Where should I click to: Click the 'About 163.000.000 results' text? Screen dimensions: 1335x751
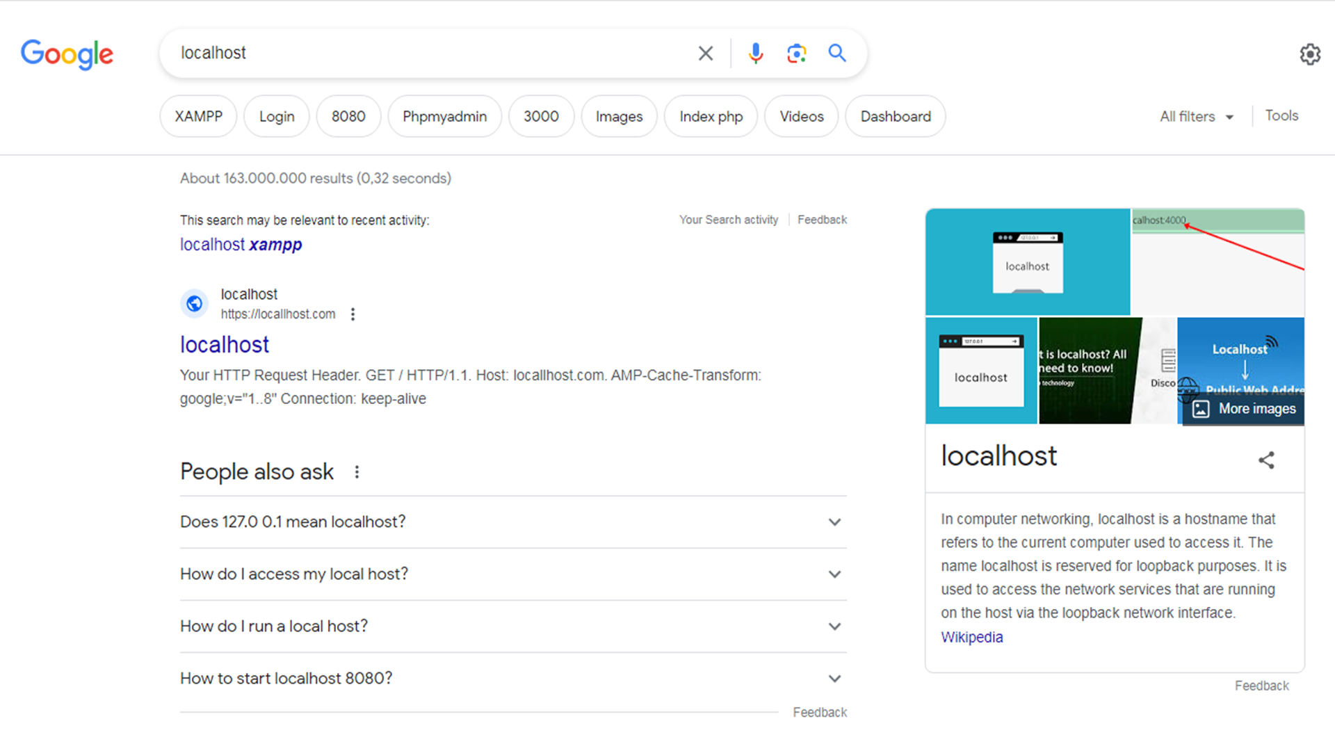click(x=316, y=179)
